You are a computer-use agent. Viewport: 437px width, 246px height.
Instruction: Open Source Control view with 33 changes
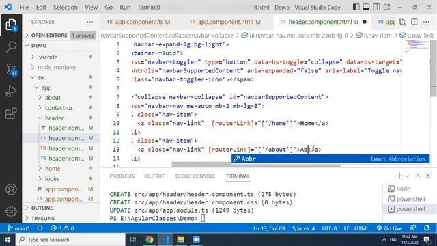coord(11,69)
